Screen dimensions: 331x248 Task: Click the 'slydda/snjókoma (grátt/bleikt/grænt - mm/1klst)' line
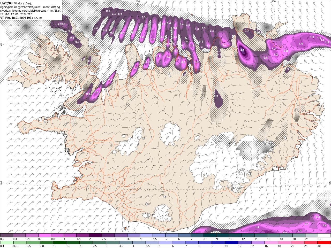point(31,11)
